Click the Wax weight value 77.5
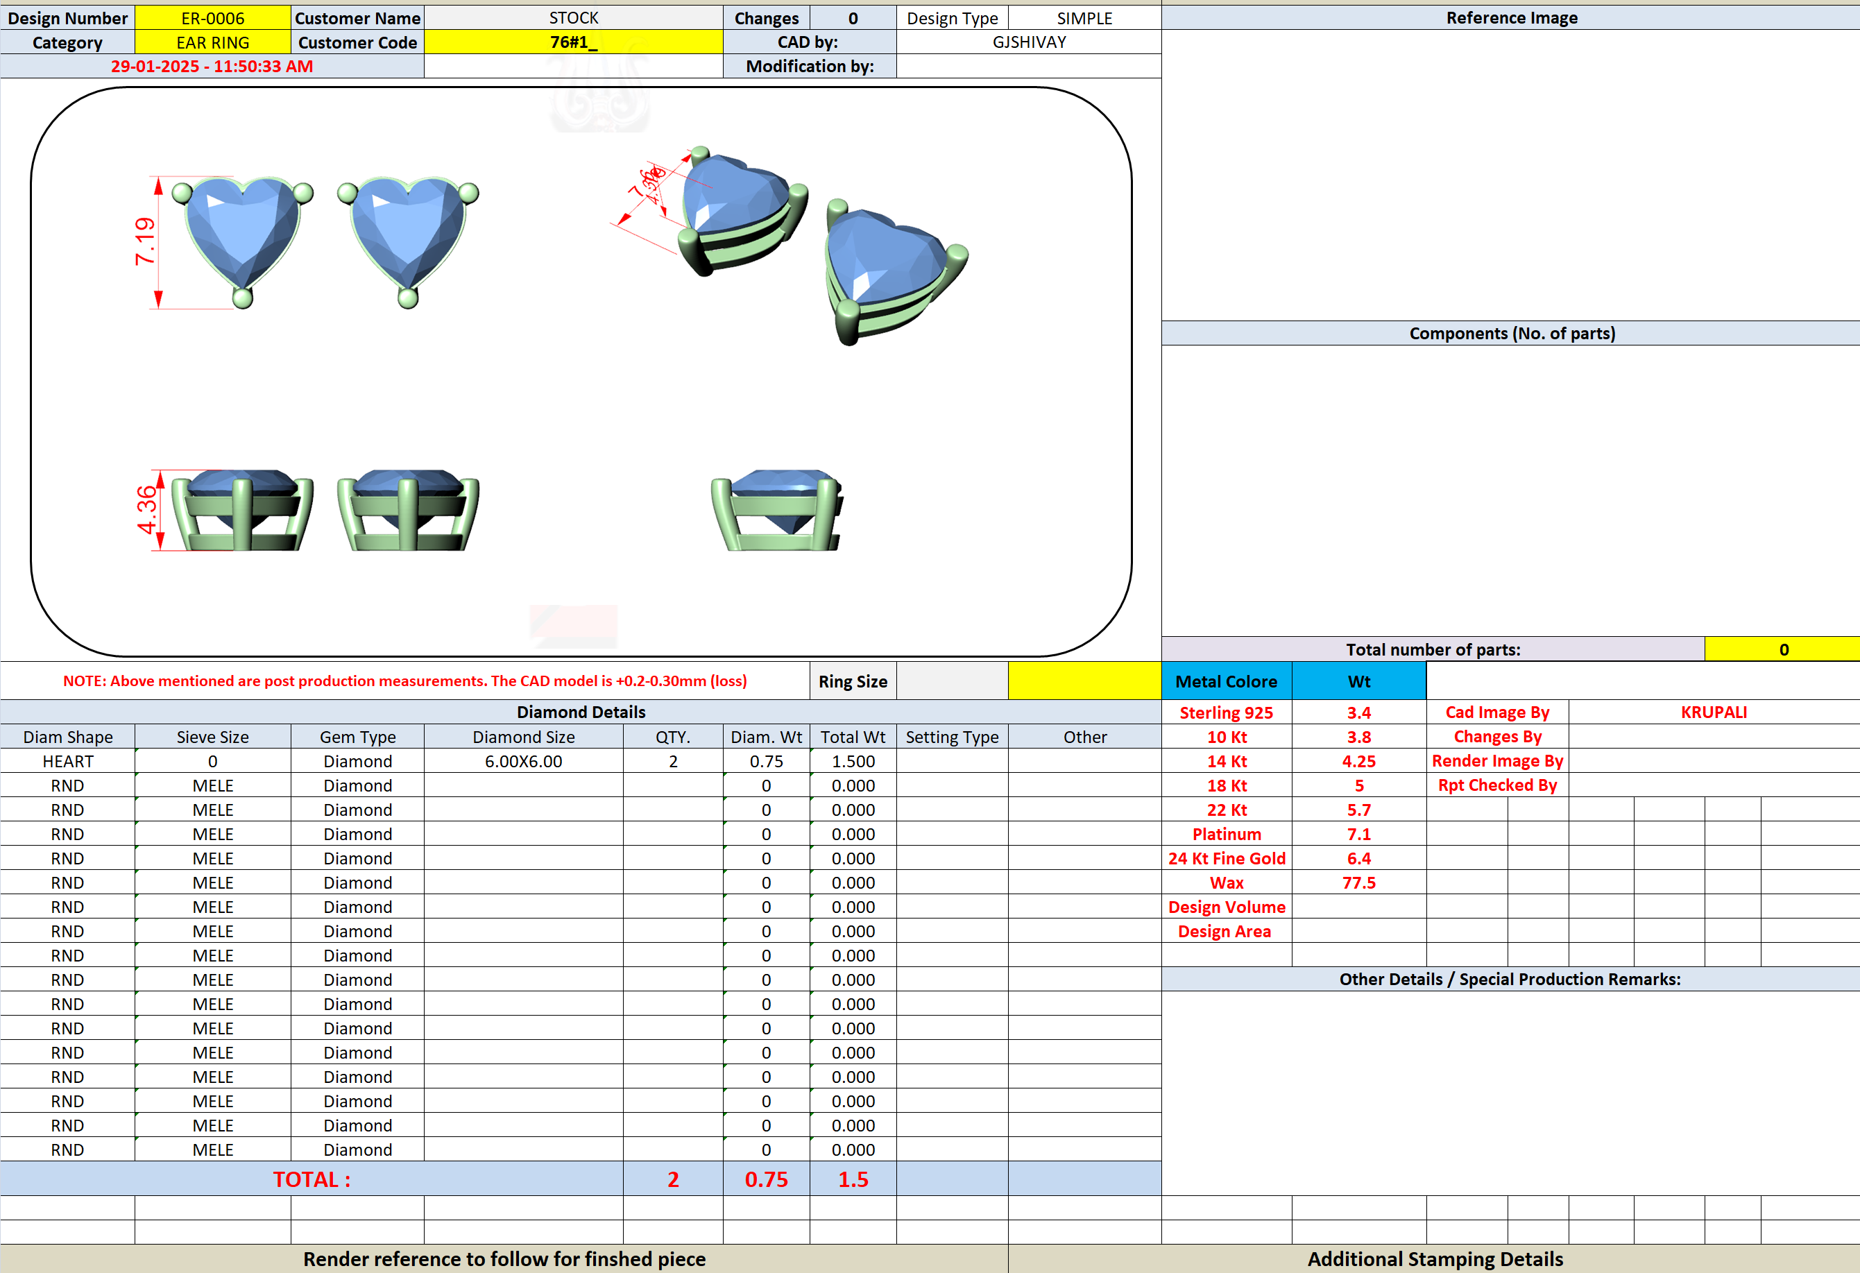Image resolution: width=1860 pixels, height=1273 pixels. 1359,882
